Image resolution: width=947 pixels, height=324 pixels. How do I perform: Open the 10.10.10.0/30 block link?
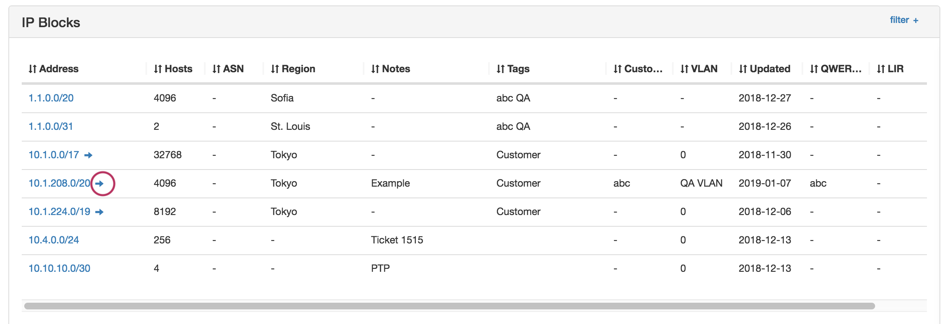pos(59,268)
